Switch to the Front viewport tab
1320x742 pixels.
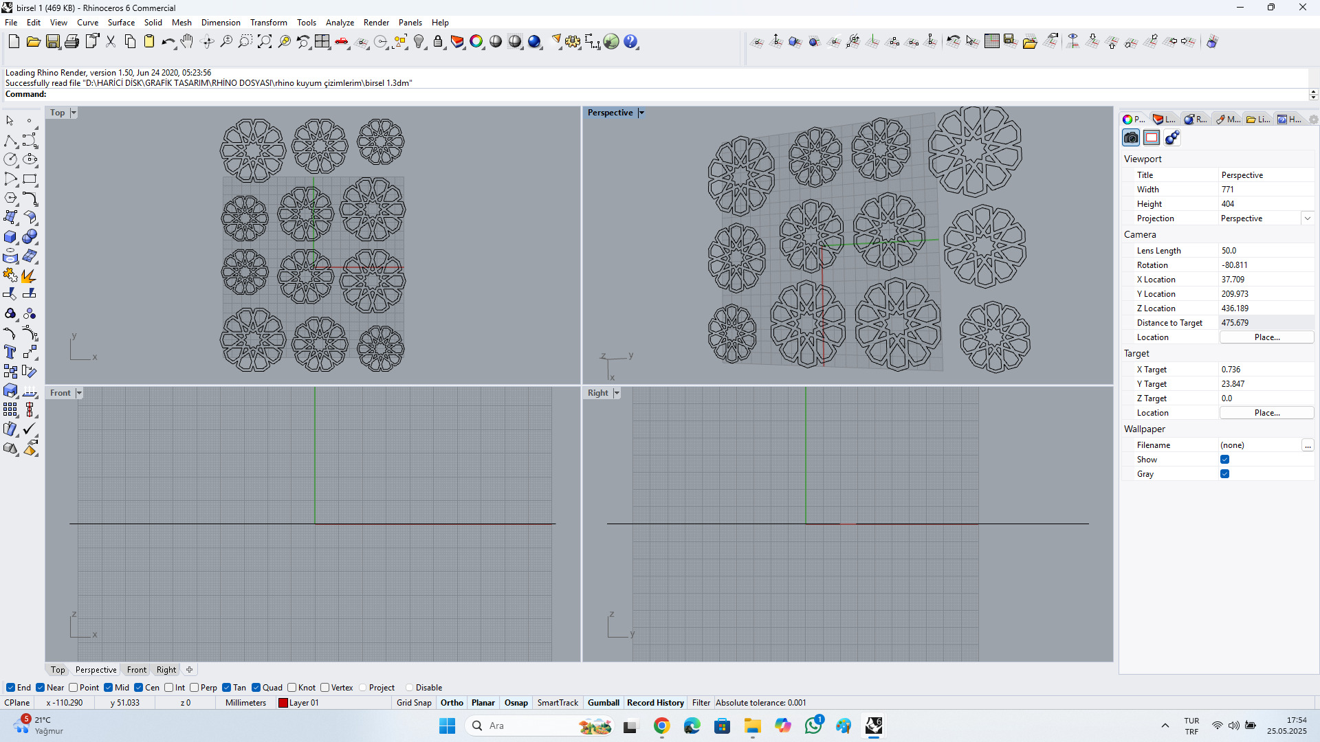136,670
